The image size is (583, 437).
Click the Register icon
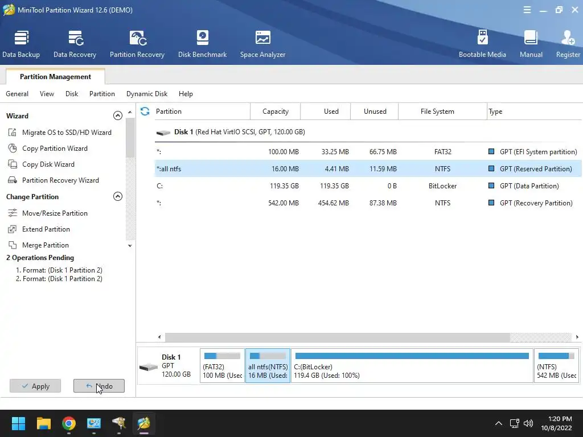pos(568,38)
